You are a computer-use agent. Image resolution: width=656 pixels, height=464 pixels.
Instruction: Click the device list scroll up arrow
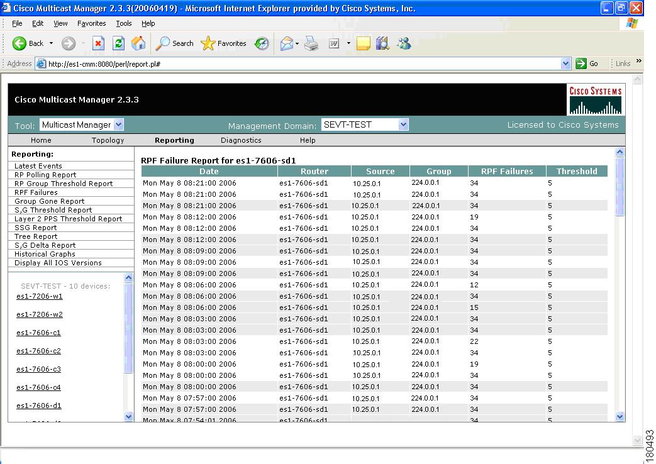click(x=128, y=278)
